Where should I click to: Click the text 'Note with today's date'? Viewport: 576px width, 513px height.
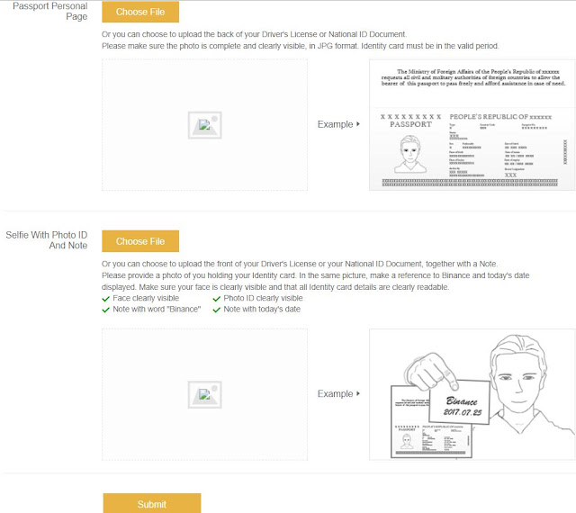(262, 309)
